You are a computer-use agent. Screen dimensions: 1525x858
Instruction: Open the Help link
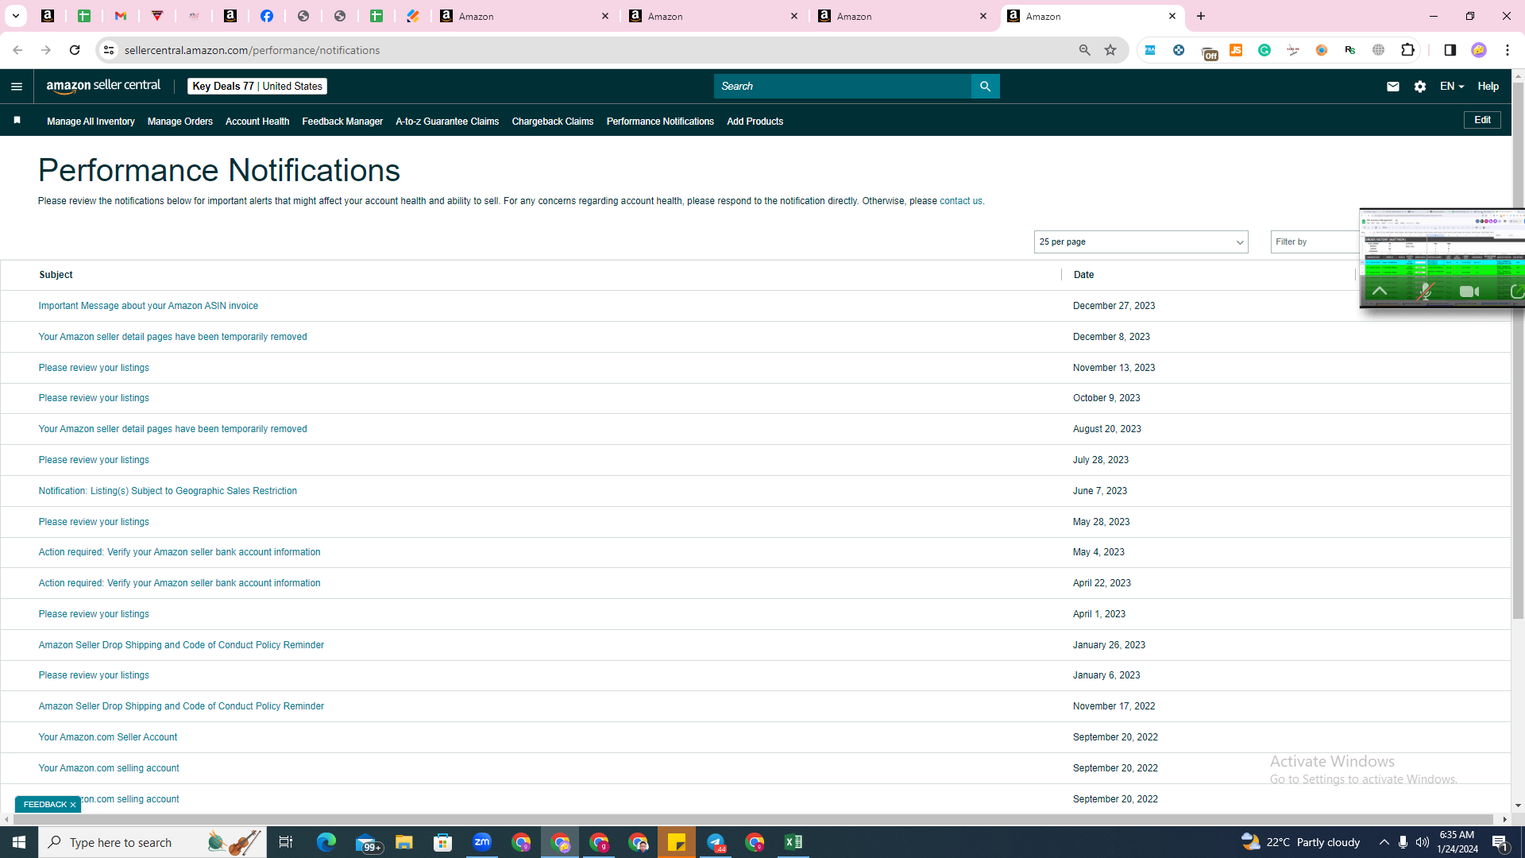point(1488,87)
